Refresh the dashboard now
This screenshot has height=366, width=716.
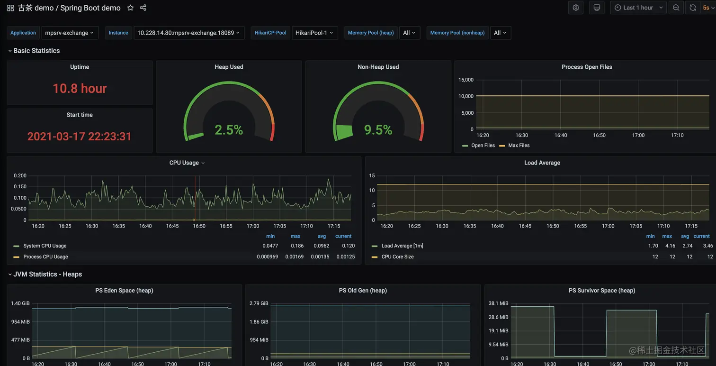(x=693, y=8)
